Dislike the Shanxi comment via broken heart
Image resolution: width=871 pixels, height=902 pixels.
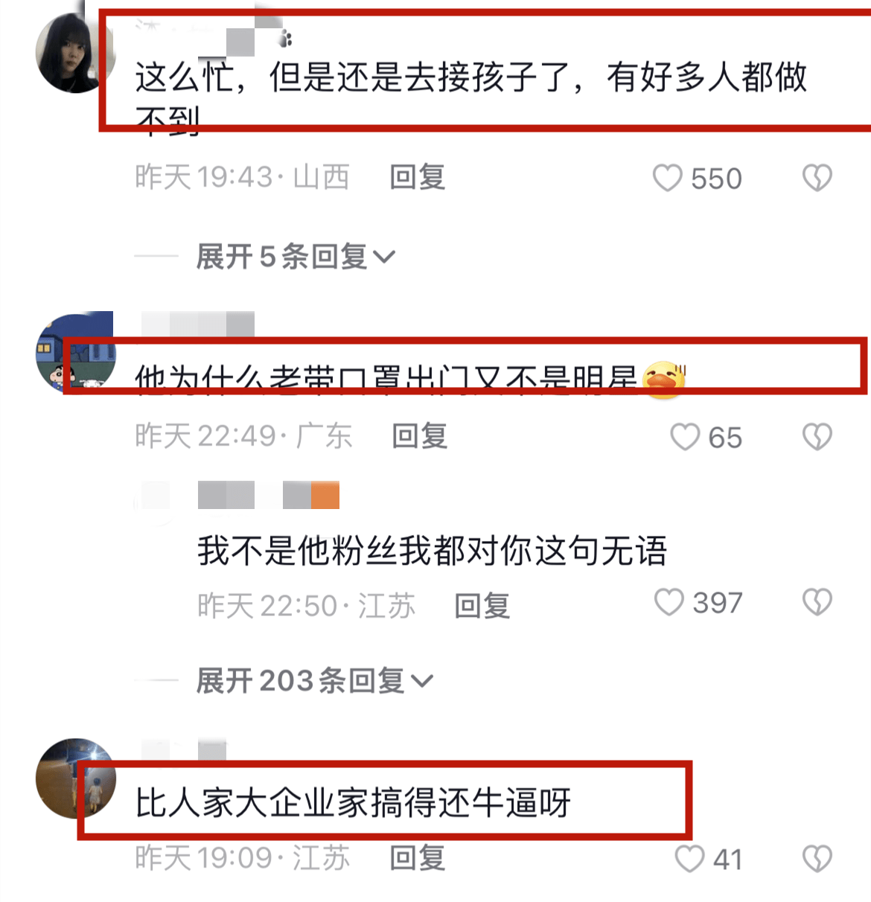click(817, 179)
